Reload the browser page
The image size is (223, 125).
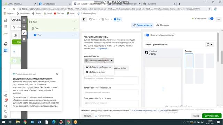click(x=14, y=9)
